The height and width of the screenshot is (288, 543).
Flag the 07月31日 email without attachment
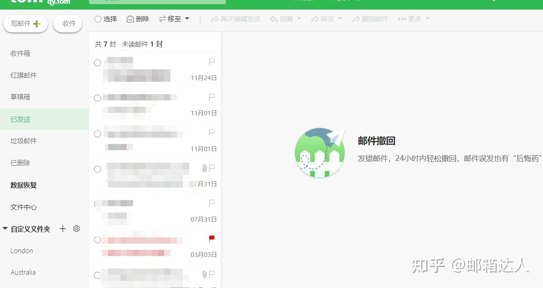pyautogui.click(x=212, y=203)
